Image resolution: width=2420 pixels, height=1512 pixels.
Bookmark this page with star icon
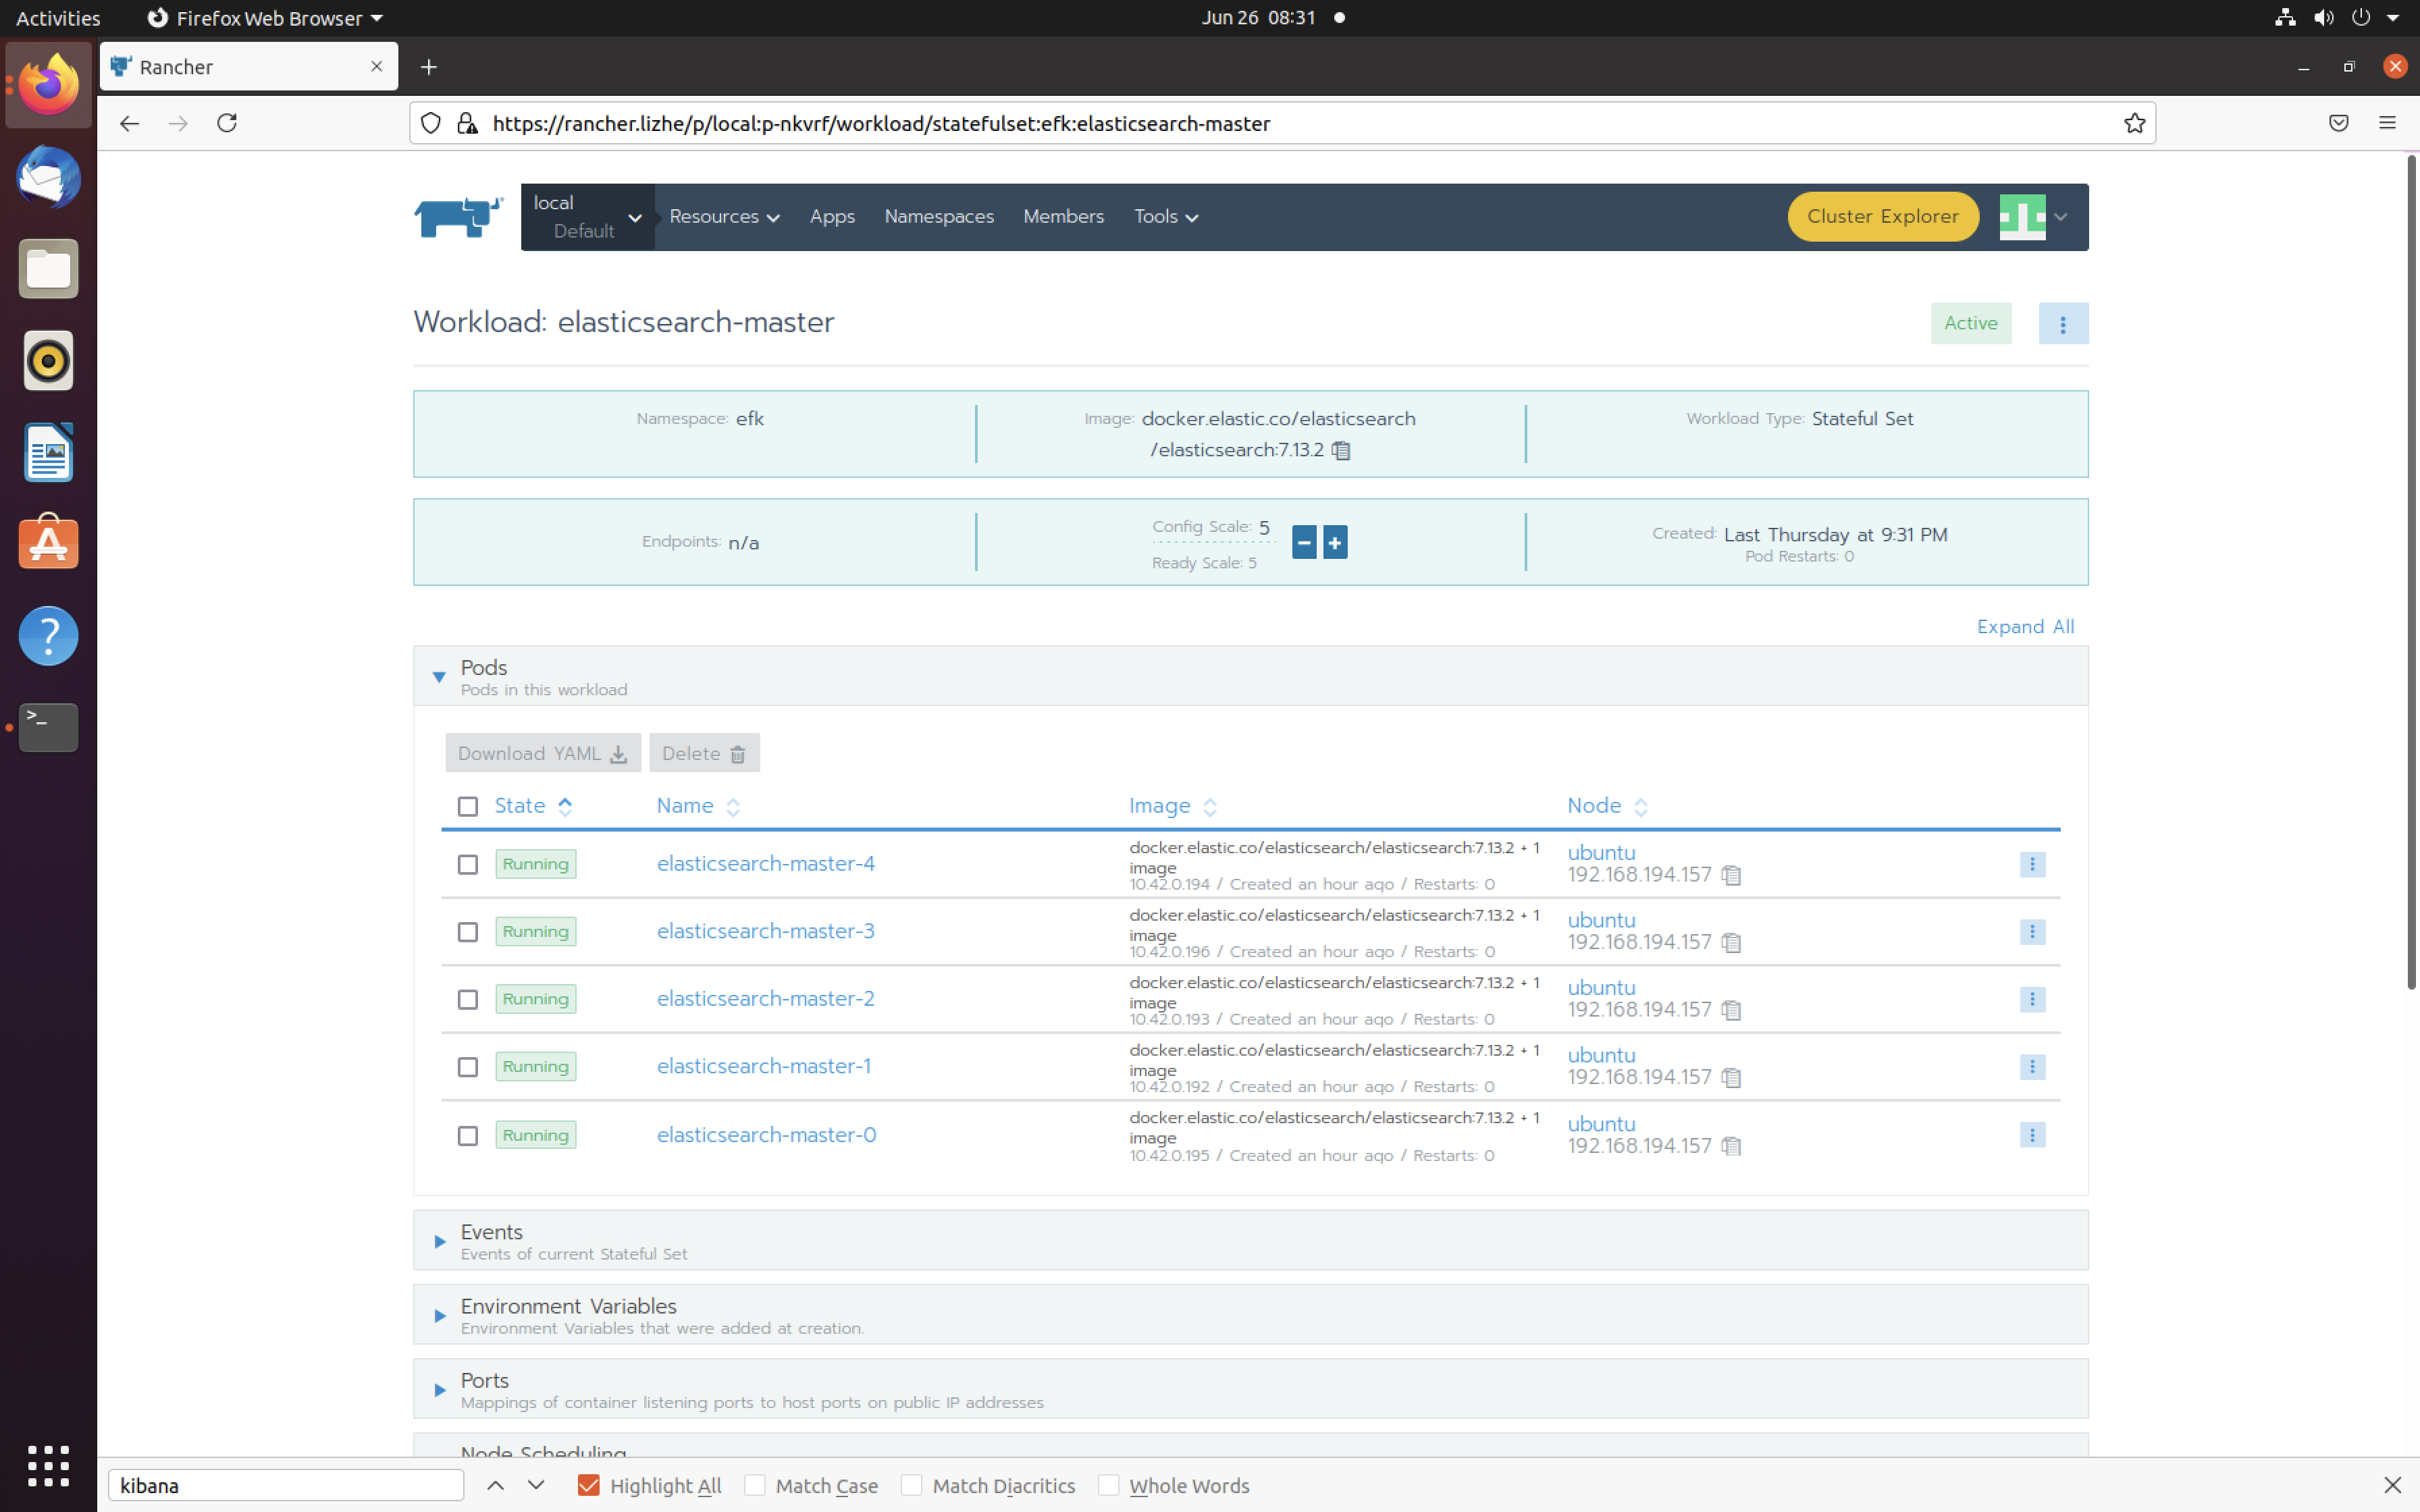point(2134,123)
